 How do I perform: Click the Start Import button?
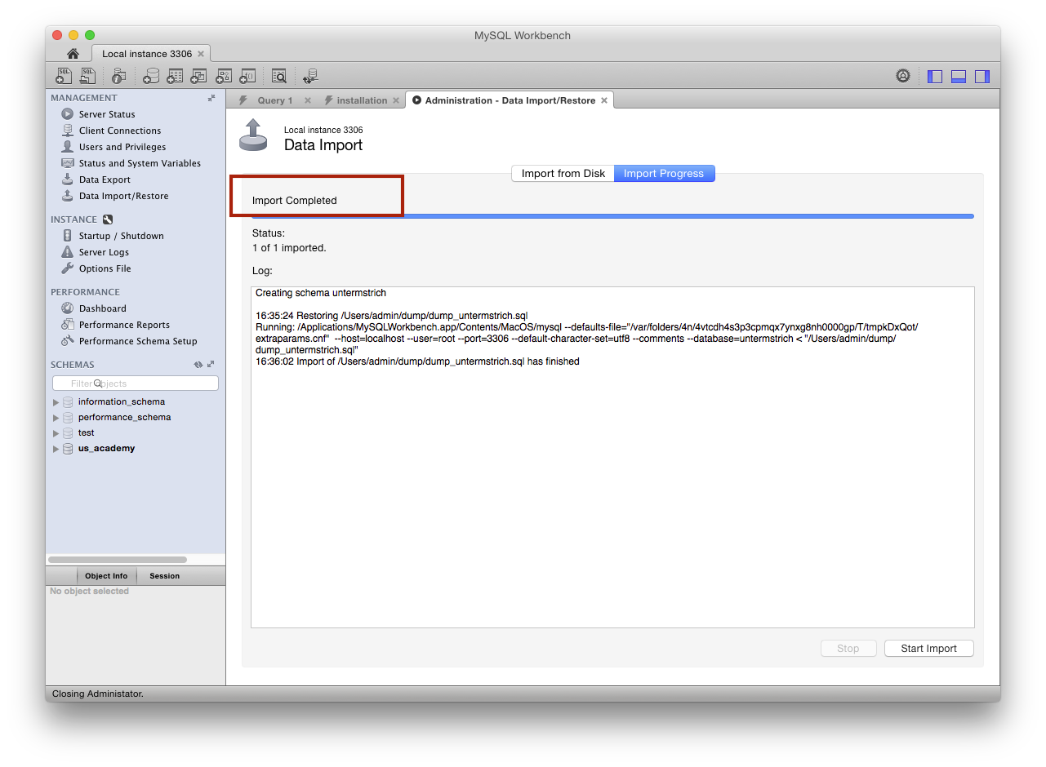[x=928, y=649]
